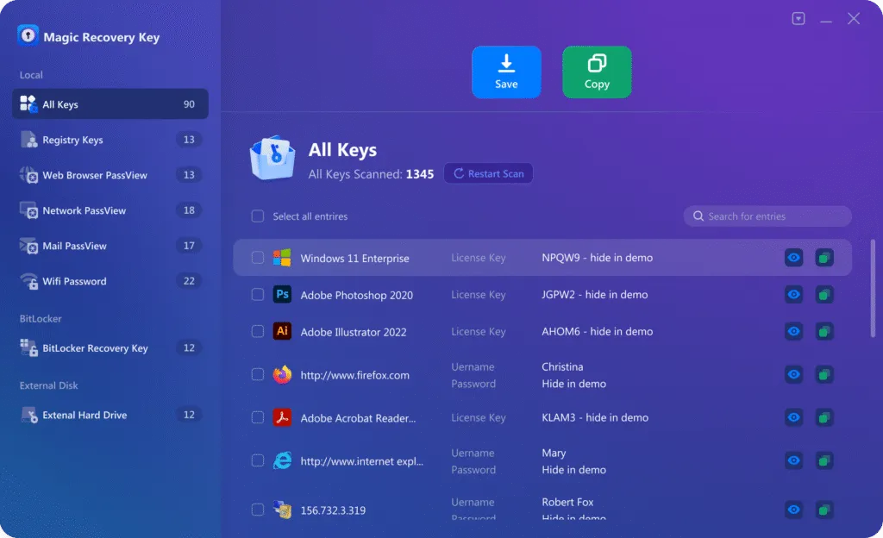
Task: Open BitLocker Recovery Key category
Action: pyautogui.click(x=110, y=347)
